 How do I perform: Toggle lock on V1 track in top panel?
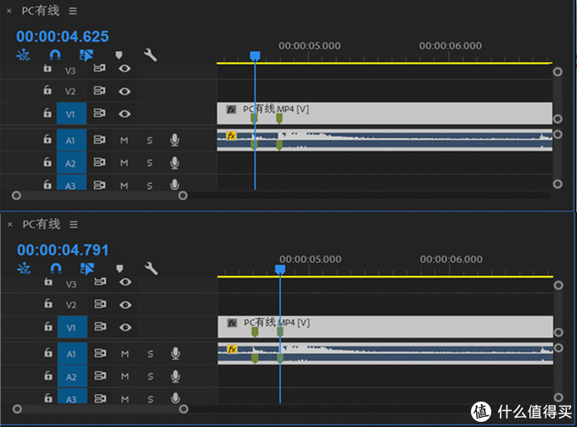(48, 112)
